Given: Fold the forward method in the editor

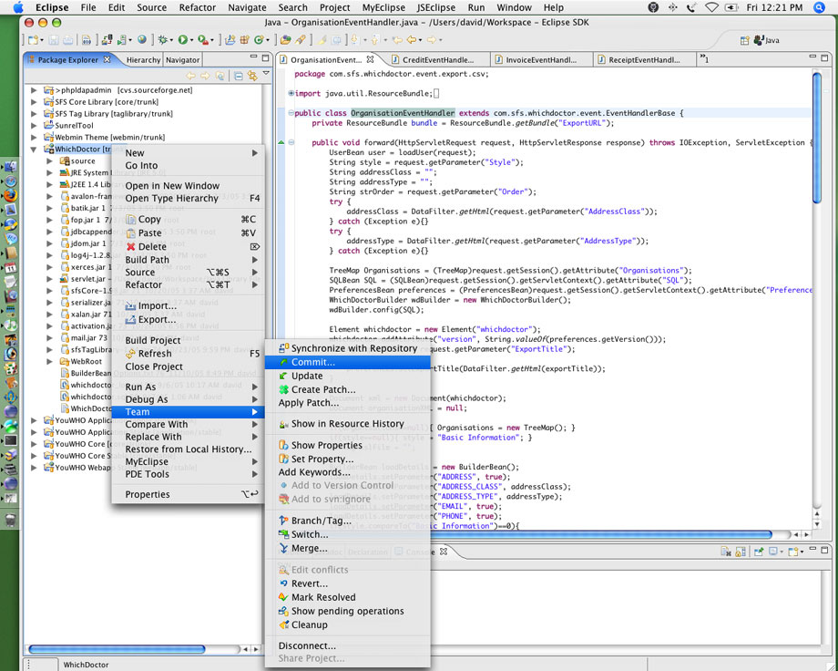Looking at the screenshot, I should pyautogui.click(x=291, y=142).
